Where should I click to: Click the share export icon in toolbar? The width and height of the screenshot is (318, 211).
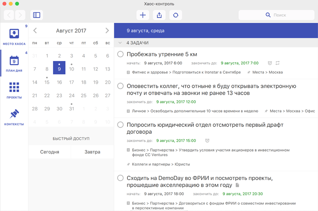tap(159, 15)
